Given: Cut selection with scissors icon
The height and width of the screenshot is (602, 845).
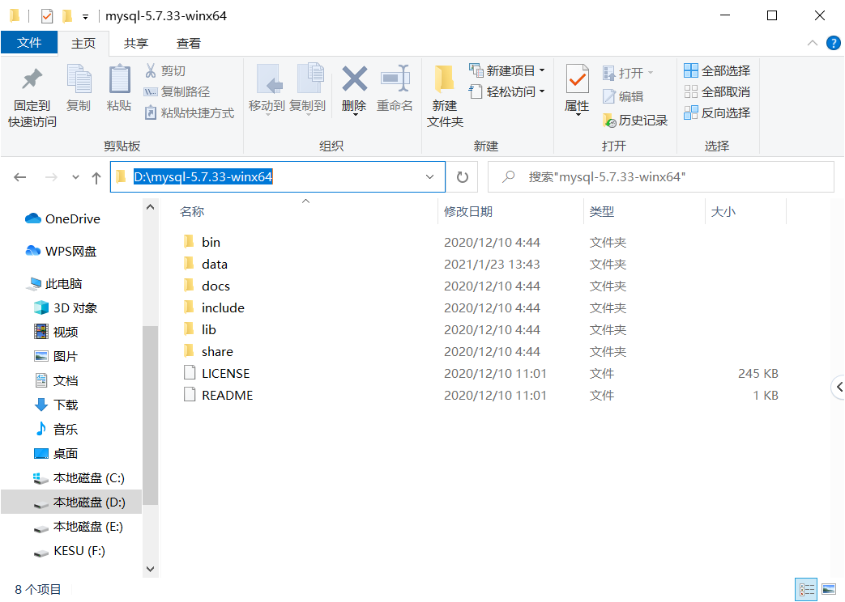Looking at the screenshot, I should point(165,70).
